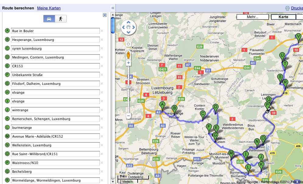The image size is (303, 184).
Task: Click the Street View pegman icon
Action: coord(129,55)
